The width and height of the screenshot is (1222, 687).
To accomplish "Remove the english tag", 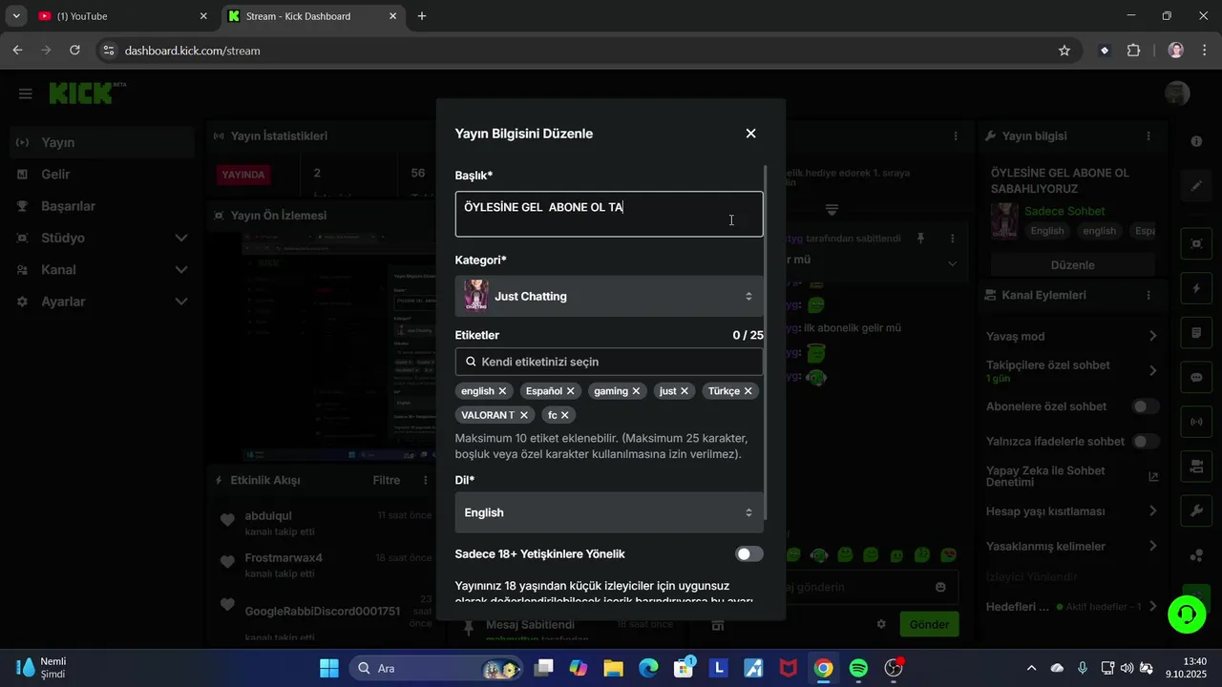I will pos(502,391).
